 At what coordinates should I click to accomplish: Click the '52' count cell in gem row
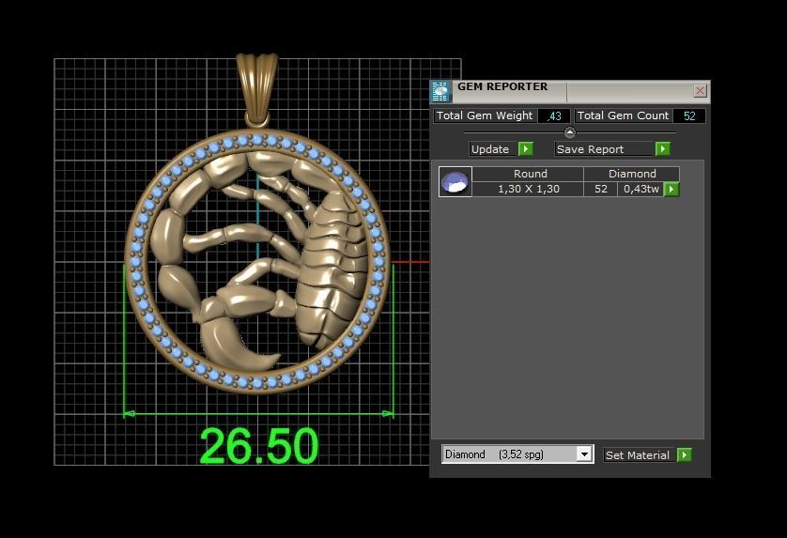tap(601, 190)
